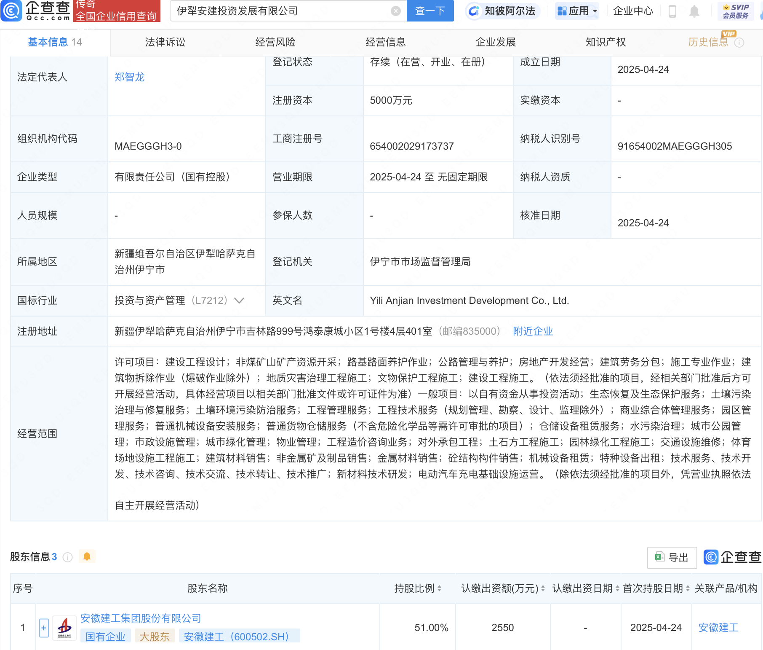763x650 pixels.
Task: Export shareholder list with 导出
Action: (x=672, y=558)
